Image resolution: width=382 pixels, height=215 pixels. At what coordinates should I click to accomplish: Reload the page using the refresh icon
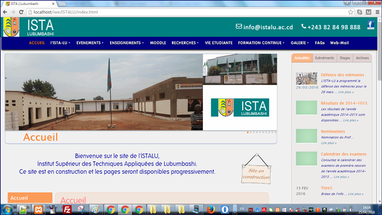[x=21, y=12]
